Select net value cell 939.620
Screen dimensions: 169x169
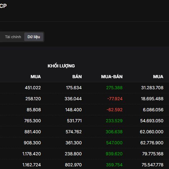click(x=114, y=154)
